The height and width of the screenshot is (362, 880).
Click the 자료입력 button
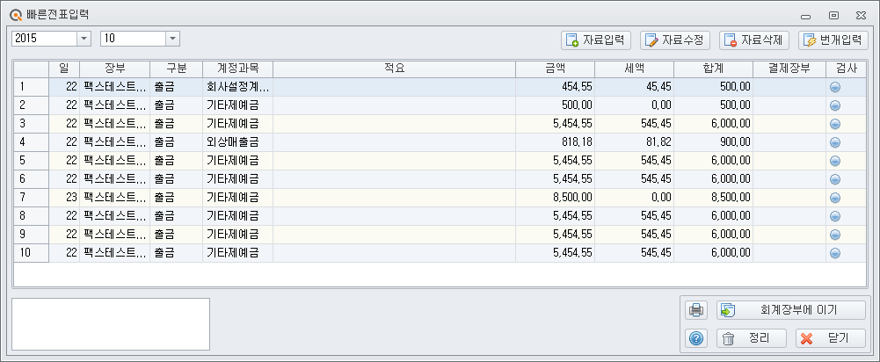coord(596,40)
